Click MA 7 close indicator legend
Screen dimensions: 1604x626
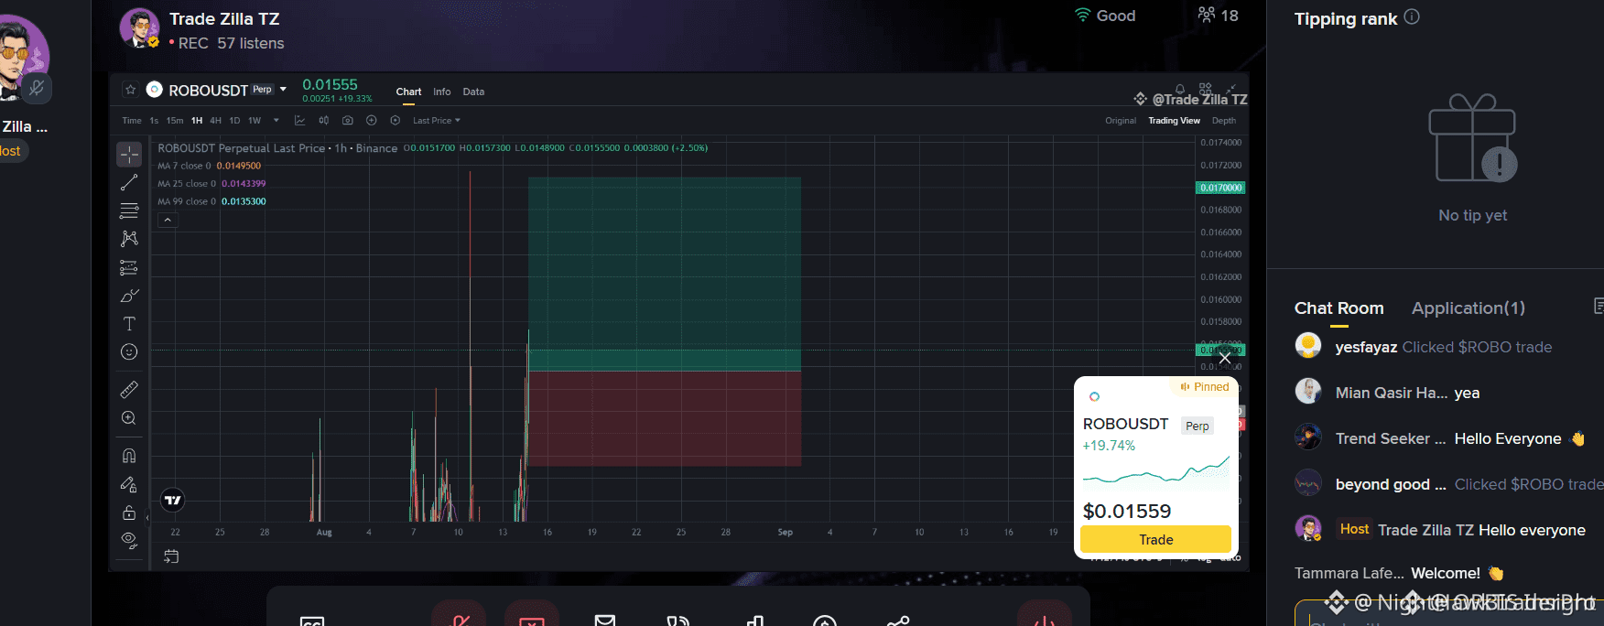tap(209, 166)
